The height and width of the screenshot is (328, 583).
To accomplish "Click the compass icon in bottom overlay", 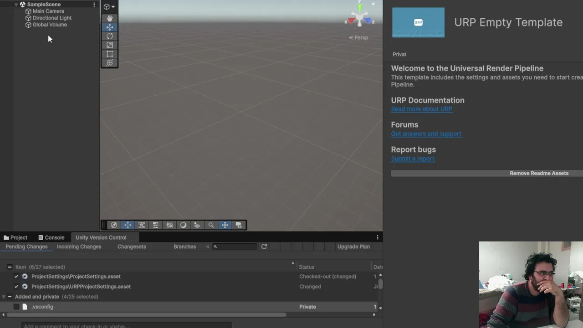I will click(x=114, y=225).
